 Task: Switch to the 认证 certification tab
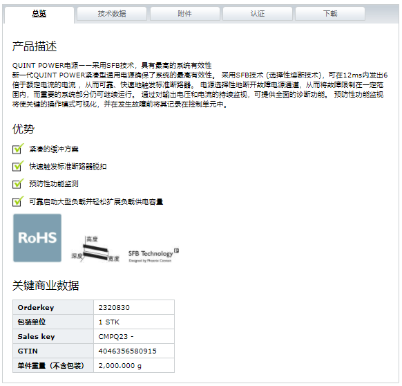click(x=258, y=14)
